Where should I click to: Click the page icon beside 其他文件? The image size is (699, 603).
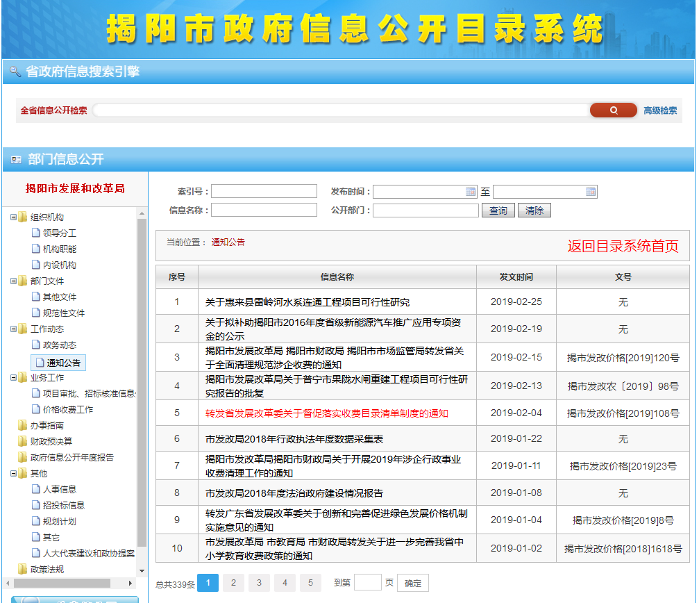point(36,297)
